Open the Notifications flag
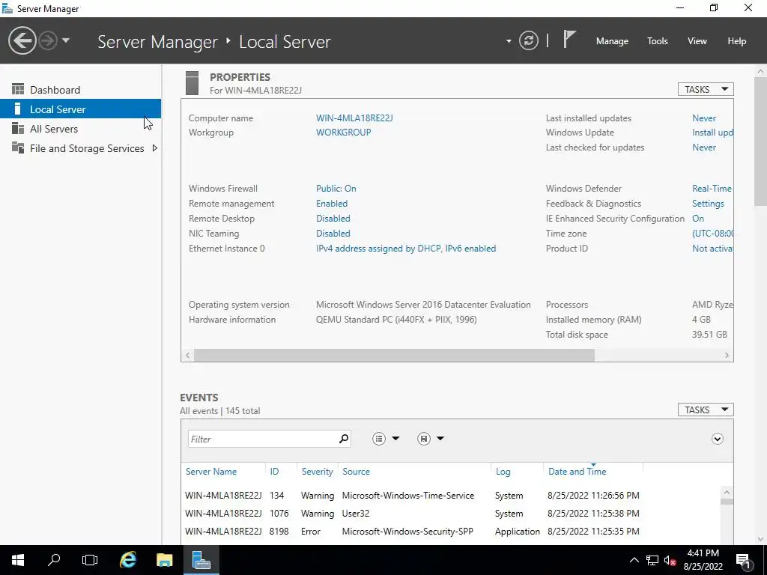 (569, 39)
